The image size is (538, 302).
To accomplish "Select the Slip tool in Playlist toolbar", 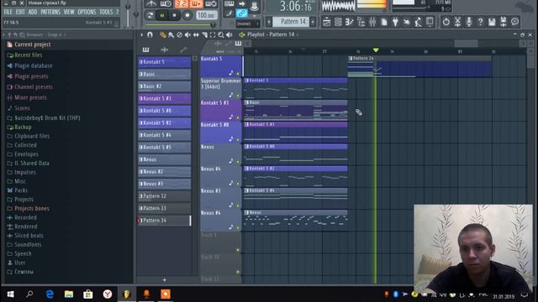I will tap(196, 35).
